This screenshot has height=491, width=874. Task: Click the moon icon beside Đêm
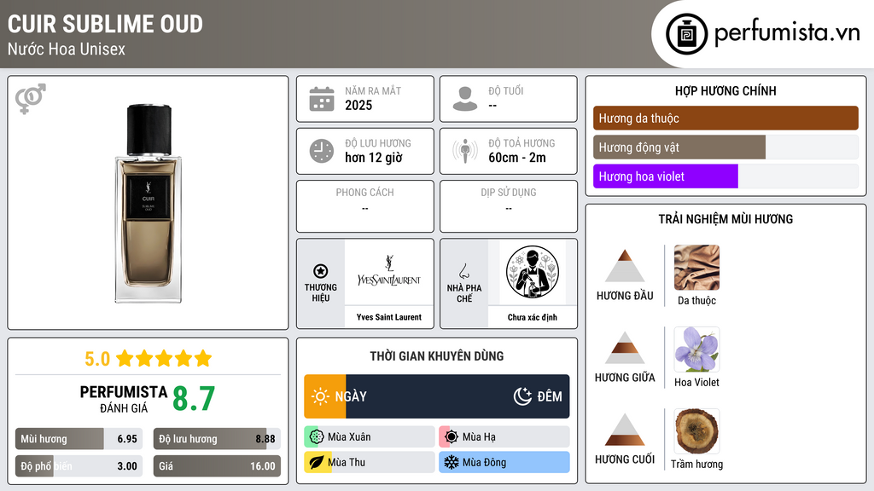522,396
